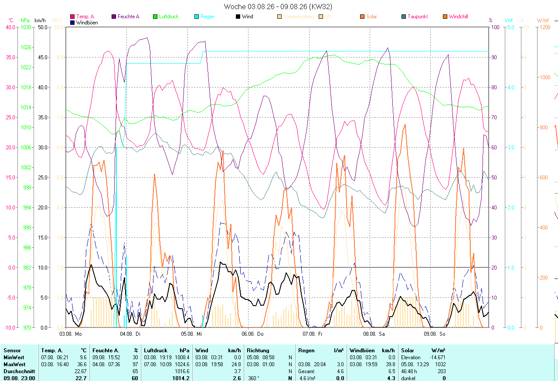Select maximum temperature value "36.6"
The height and width of the screenshot is (381, 558).
tap(82, 364)
